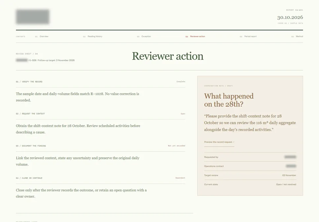319x222 pixels.
Task: Click the 'Dependent' status of step 04
Action: point(180,178)
